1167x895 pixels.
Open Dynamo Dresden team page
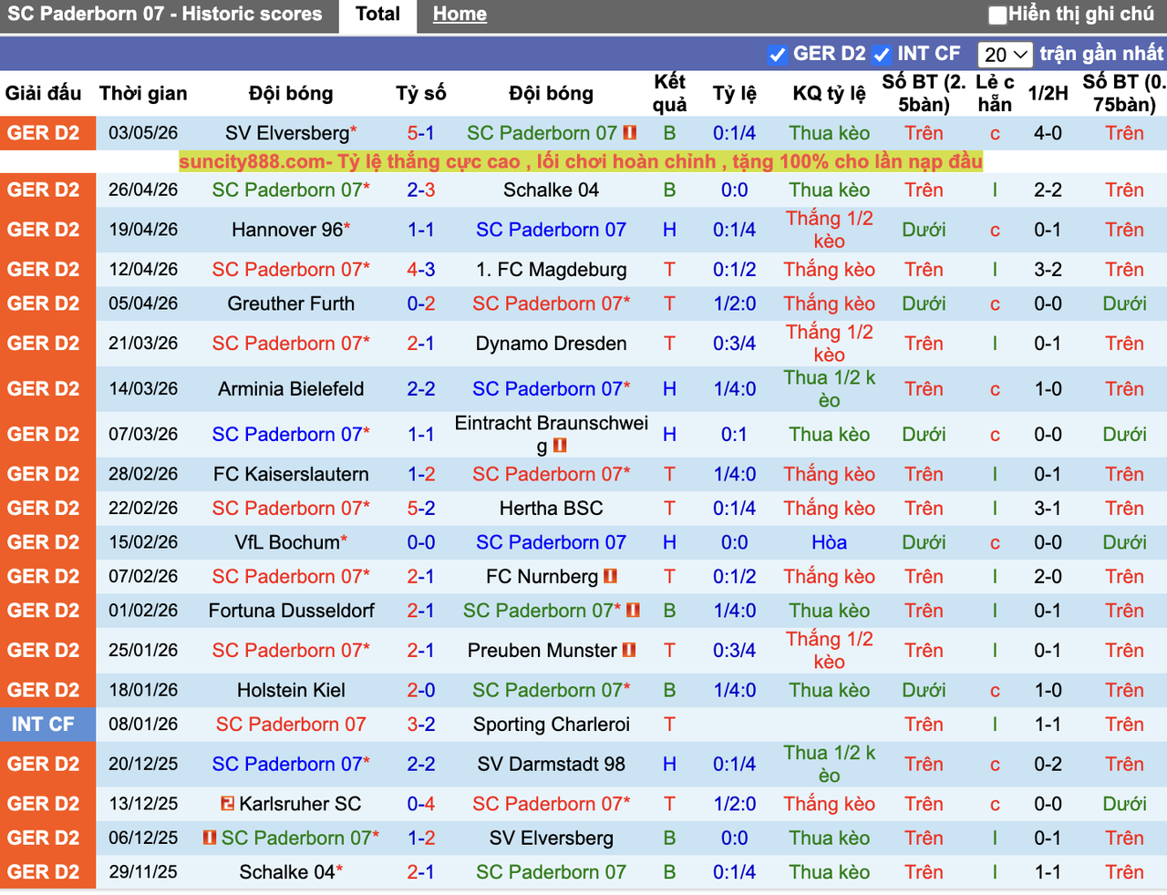point(551,344)
